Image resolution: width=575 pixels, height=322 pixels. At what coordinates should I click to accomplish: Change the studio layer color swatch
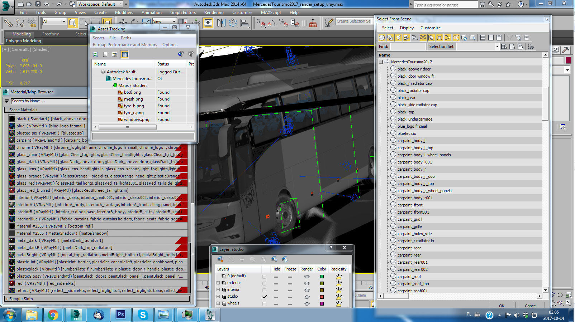click(x=322, y=297)
